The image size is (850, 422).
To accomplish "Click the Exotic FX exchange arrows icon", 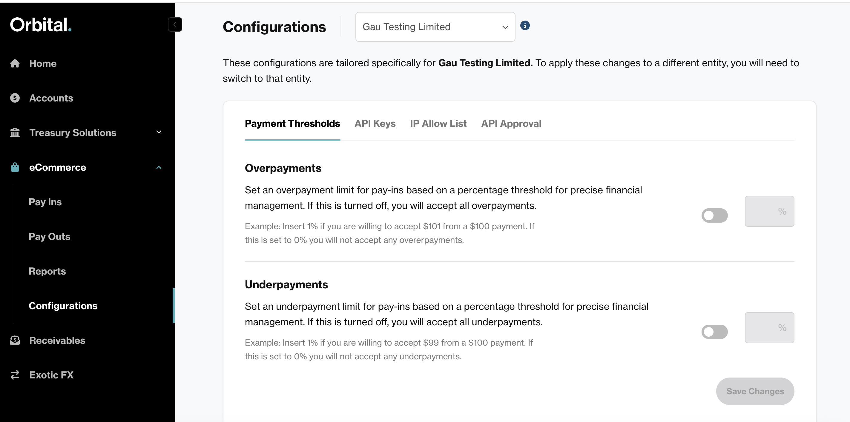I will tap(15, 375).
